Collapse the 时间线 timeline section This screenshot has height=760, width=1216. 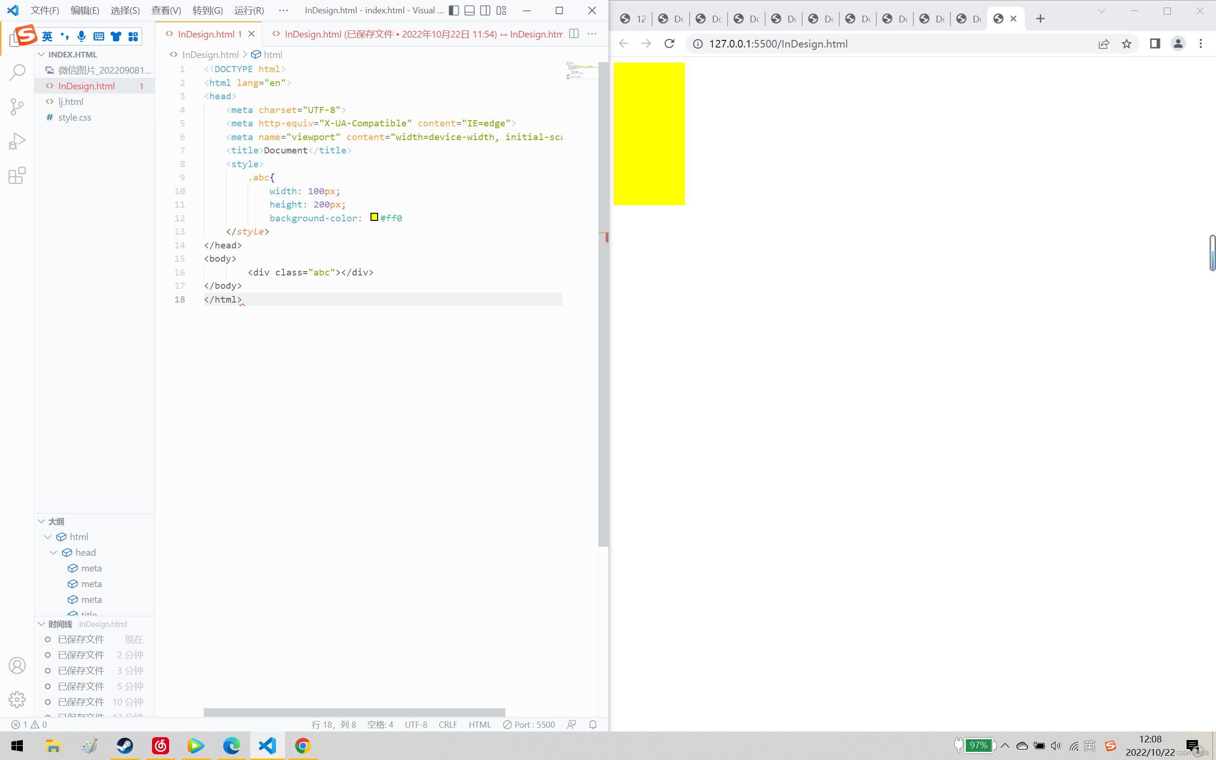point(42,624)
